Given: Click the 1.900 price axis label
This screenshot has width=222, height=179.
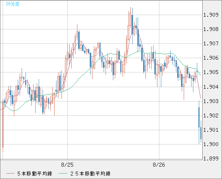Looking at the screenshot, I should click(x=211, y=144).
